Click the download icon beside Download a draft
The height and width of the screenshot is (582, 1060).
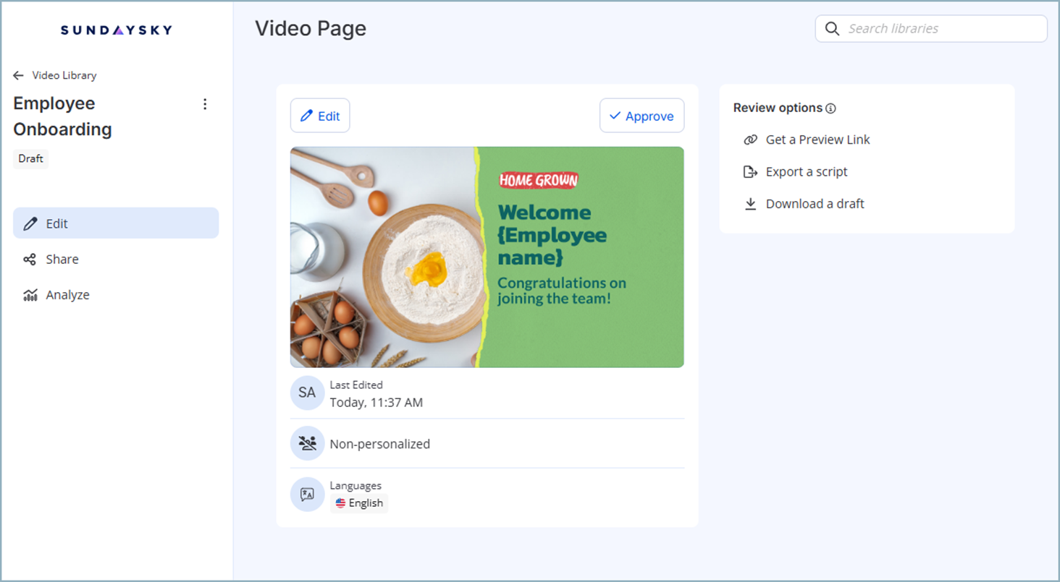coord(750,203)
